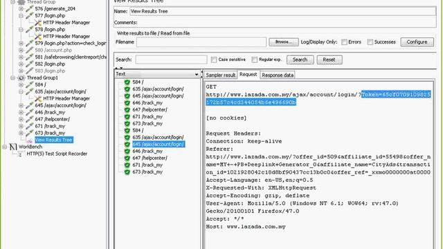Select disabled tree item 583 /login.php

[x=50, y=71]
